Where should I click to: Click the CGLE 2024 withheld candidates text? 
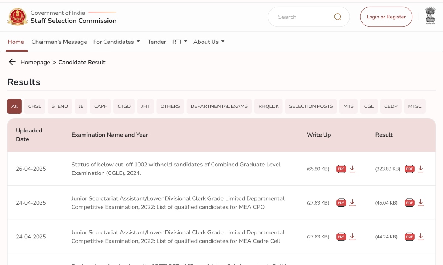tap(176, 169)
